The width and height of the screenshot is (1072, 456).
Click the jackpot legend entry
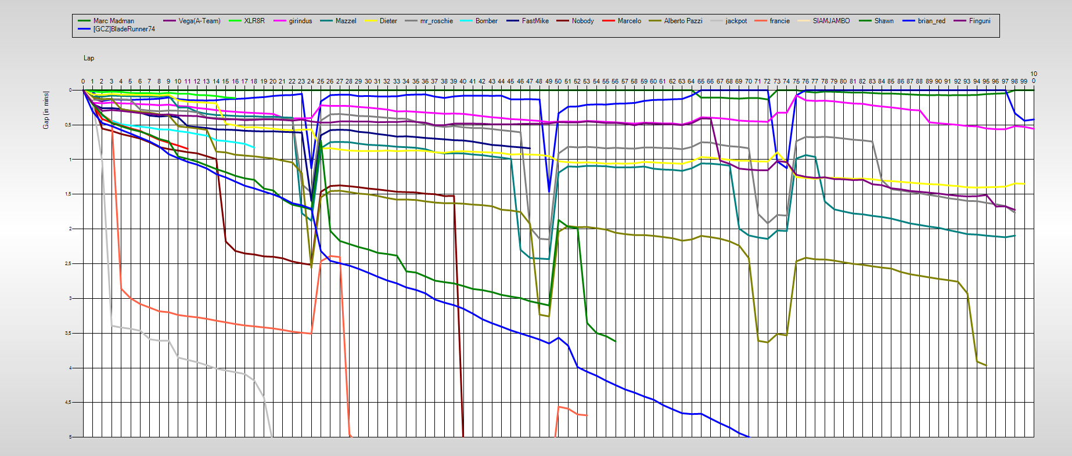coord(736,21)
